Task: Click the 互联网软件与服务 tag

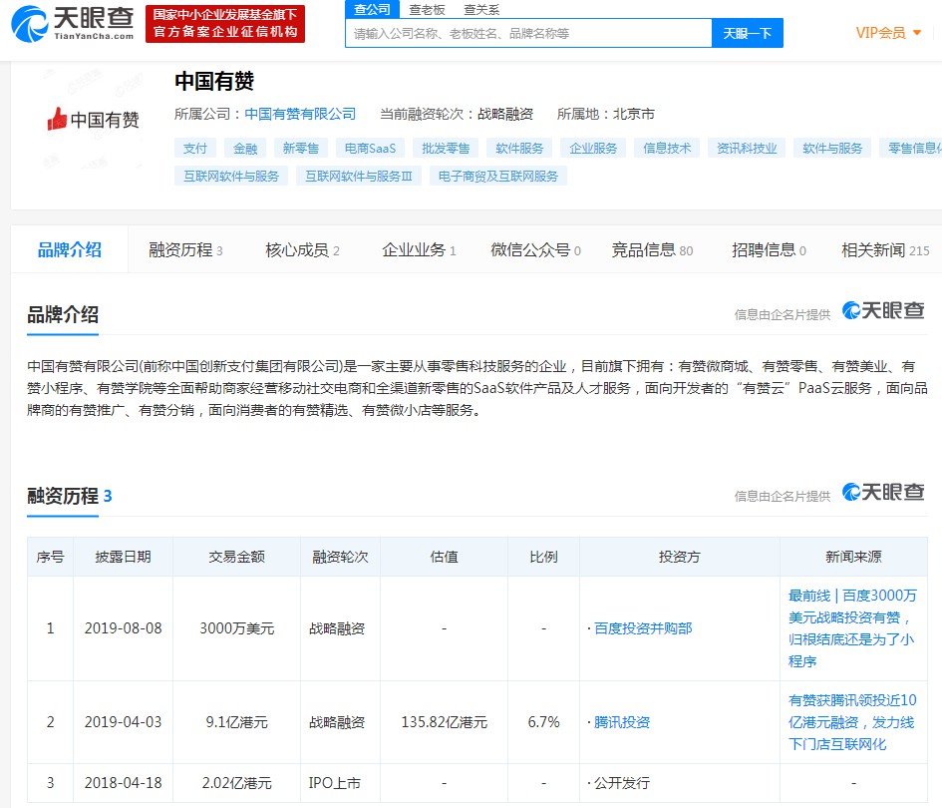Action: [x=230, y=177]
